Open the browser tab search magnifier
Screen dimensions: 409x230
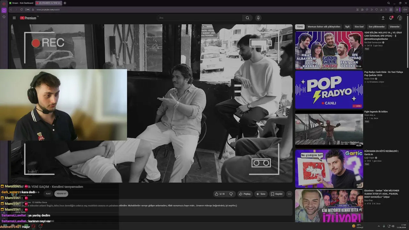pos(389,3)
